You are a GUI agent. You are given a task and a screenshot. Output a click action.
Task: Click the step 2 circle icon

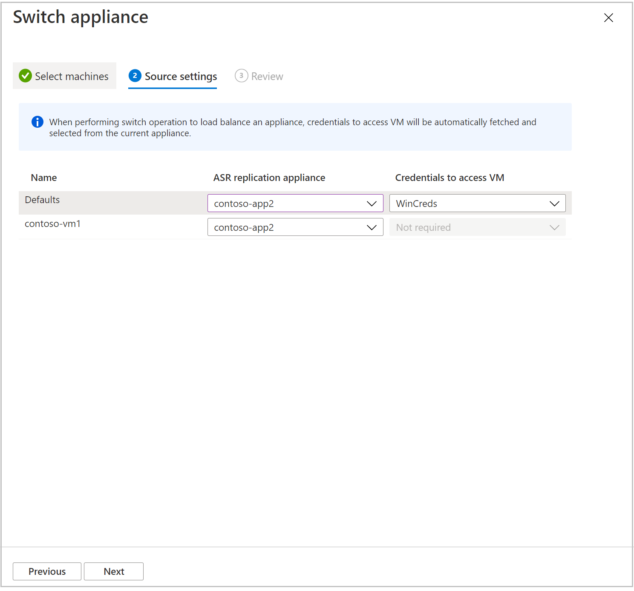pyautogui.click(x=135, y=76)
